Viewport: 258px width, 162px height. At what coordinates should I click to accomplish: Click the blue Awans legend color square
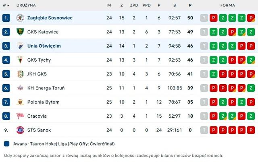coord(6,144)
